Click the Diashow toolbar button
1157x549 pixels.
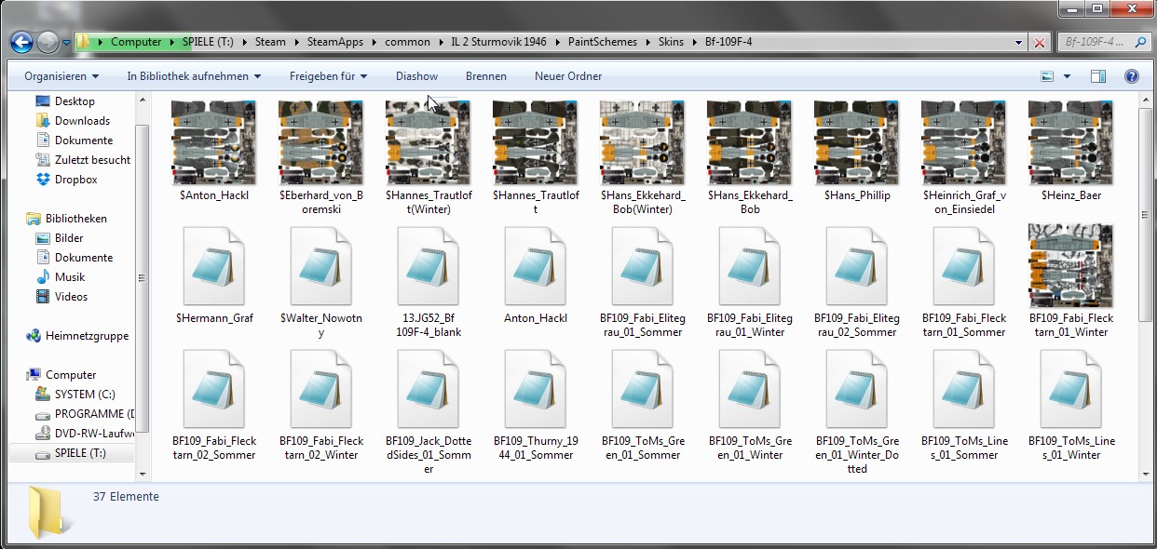416,76
